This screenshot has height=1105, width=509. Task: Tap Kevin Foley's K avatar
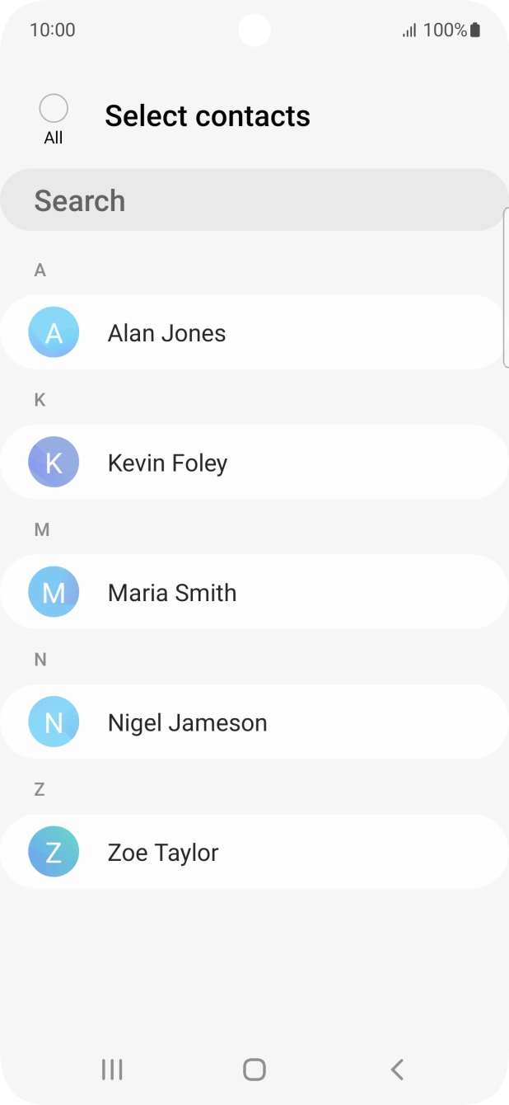[x=54, y=463]
